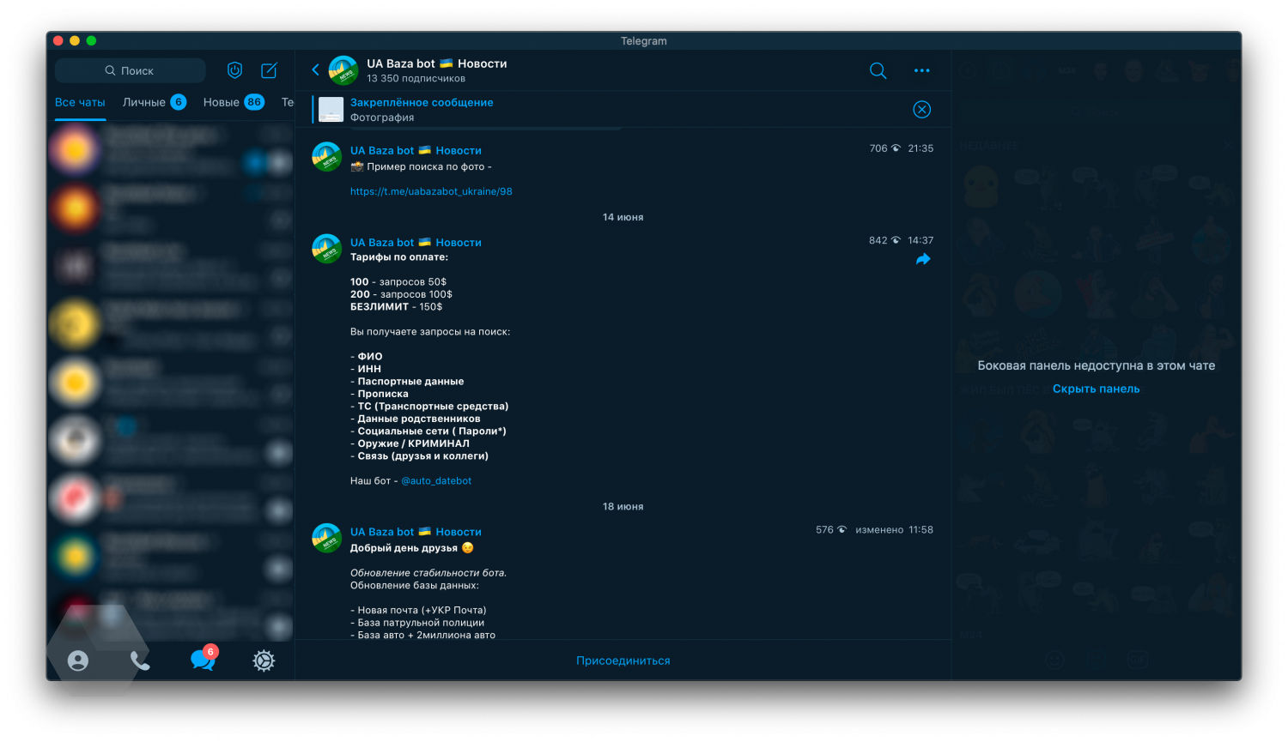Click the Поиск search field
Image resolution: width=1288 pixels, height=742 pixels.
[131, 70]
